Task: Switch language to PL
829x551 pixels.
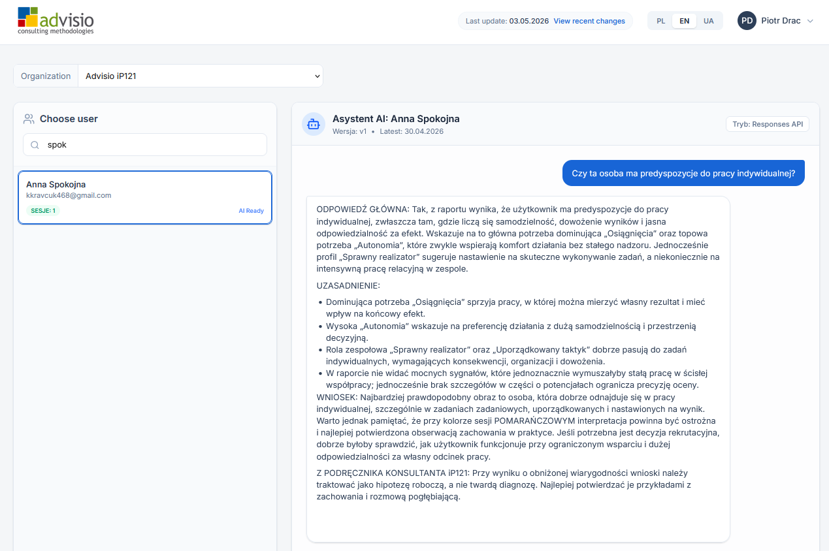Action: tap(661, 21)
